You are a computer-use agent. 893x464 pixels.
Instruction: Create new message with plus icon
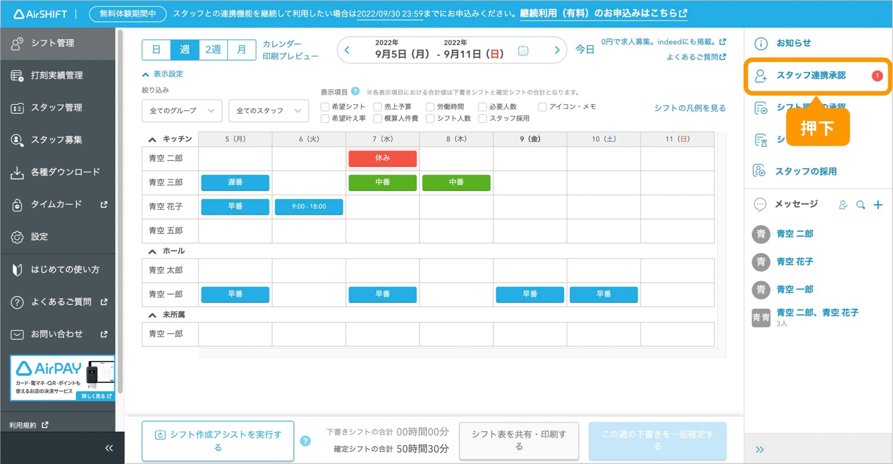tap(878, 205)
